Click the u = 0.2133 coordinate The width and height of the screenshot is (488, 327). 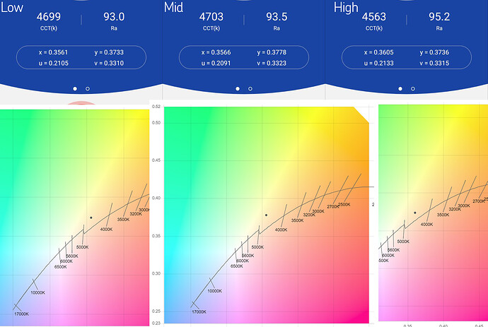378,63
